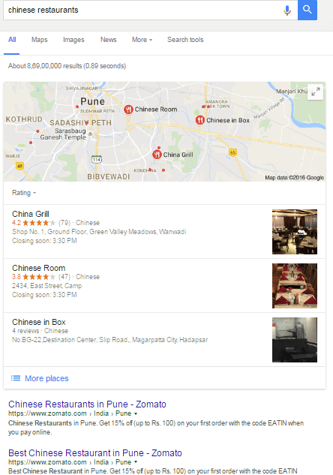
Task: Open the News tab
Action: click(109, 40)
